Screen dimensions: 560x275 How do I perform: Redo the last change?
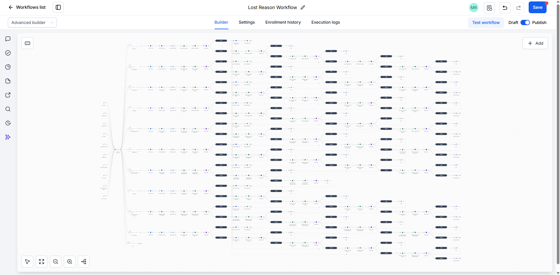click(518, 8)
